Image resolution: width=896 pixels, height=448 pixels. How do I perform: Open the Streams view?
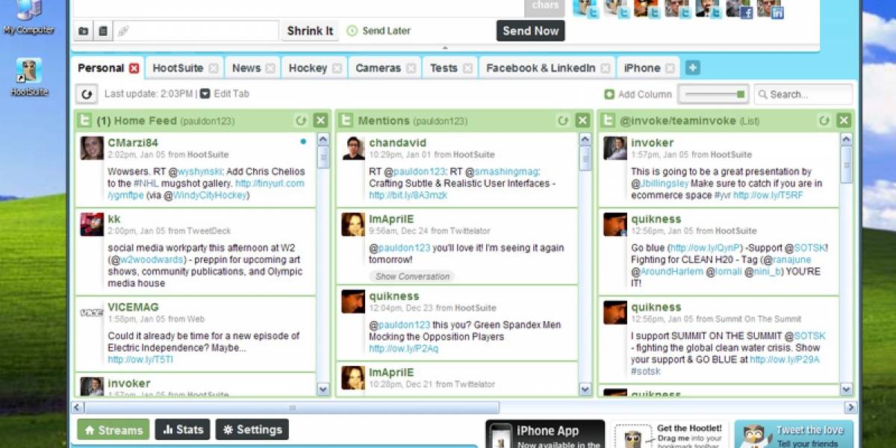tap(113, 429)
